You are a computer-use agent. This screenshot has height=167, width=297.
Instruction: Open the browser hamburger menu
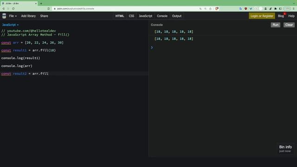tap(294, 9)
